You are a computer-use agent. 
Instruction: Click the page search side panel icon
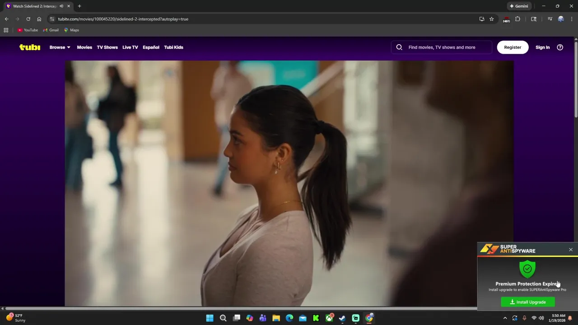coord(534,19)
